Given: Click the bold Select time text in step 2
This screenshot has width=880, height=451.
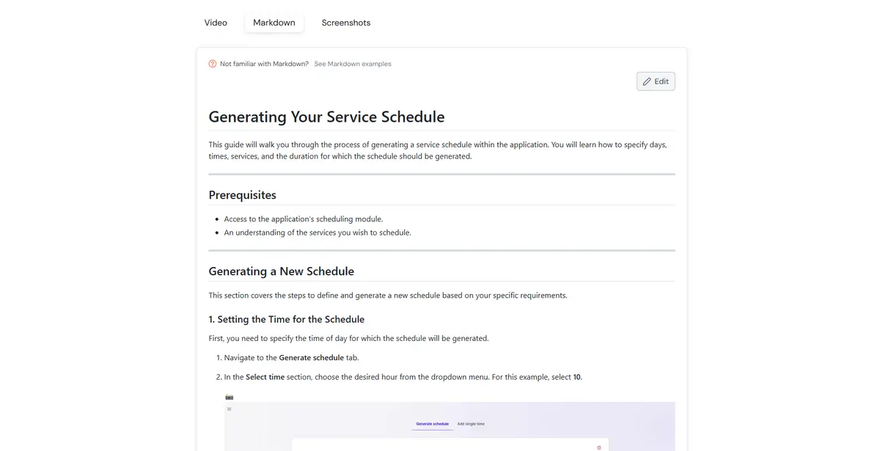Looking at the screenshot, I should [265, 377].
